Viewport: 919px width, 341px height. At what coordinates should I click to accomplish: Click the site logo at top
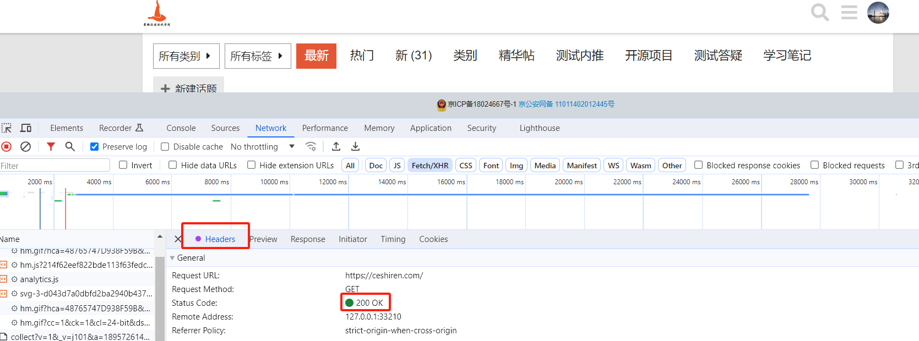[157, 13]
